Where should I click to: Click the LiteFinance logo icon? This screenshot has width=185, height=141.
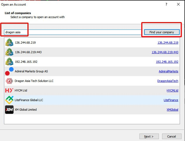(x=9, y=100)
